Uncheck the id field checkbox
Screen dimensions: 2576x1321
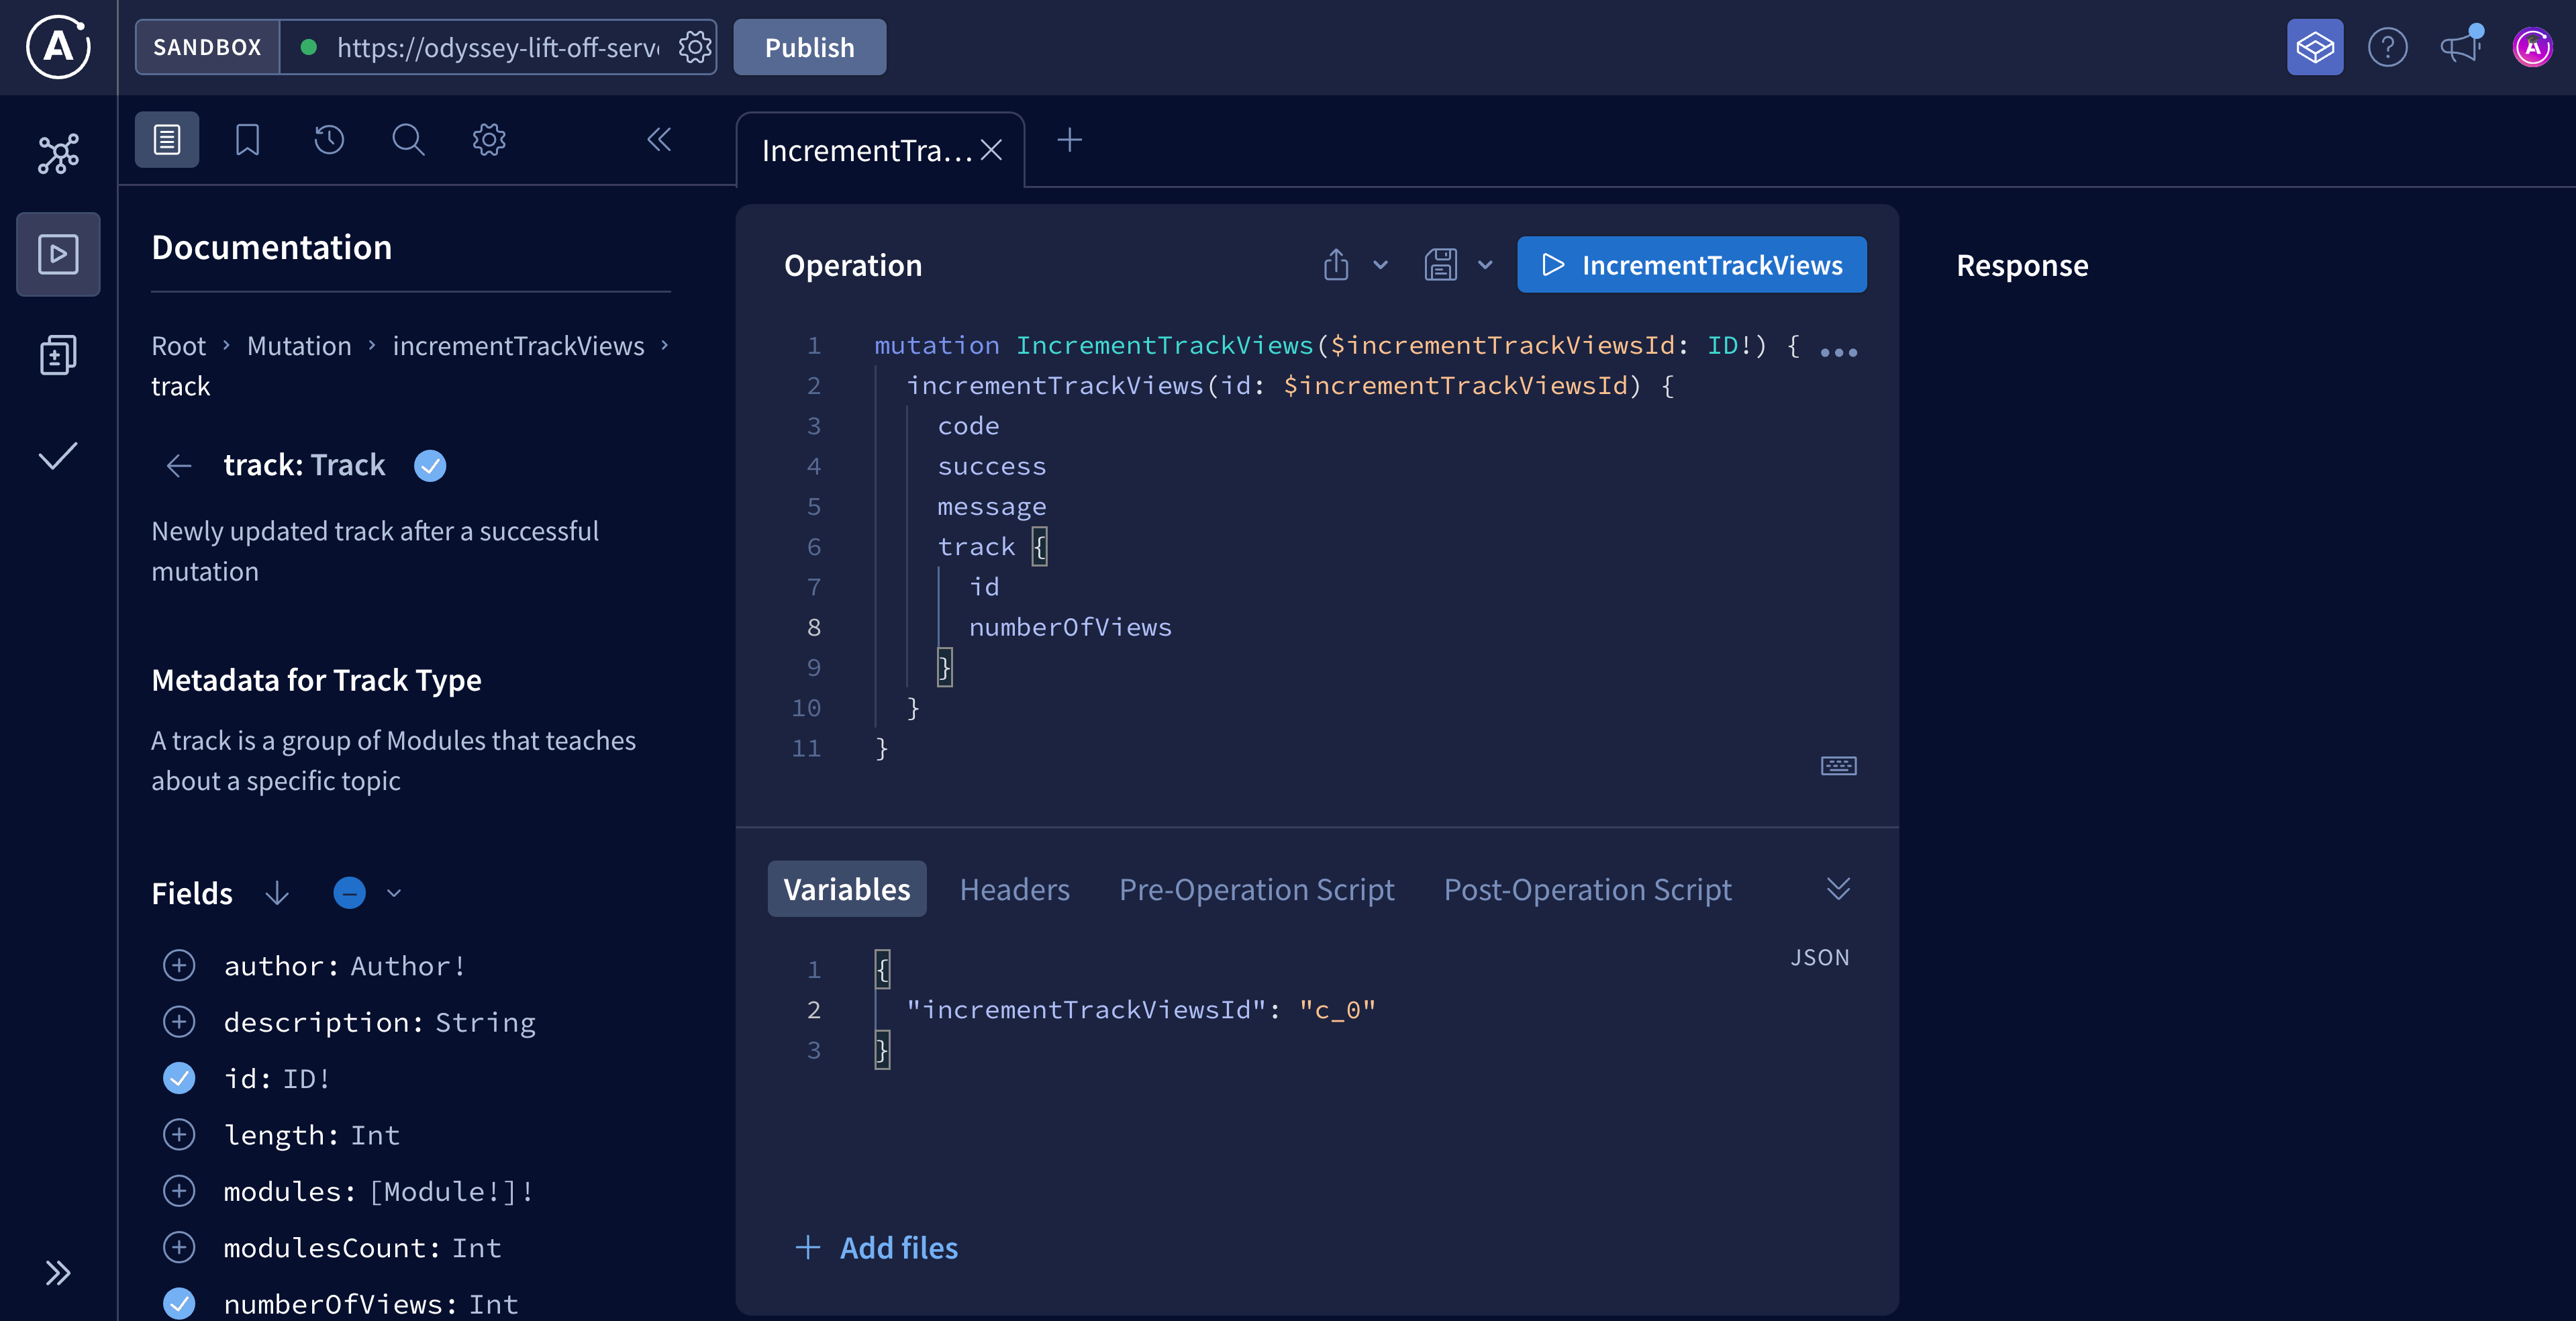(179, 1077)
